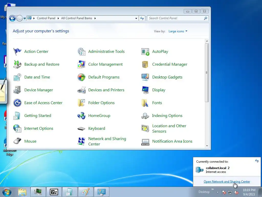
Task: Open the Administrative Tools gear icon
Action: pyautogui.click(x=81, y=52)
